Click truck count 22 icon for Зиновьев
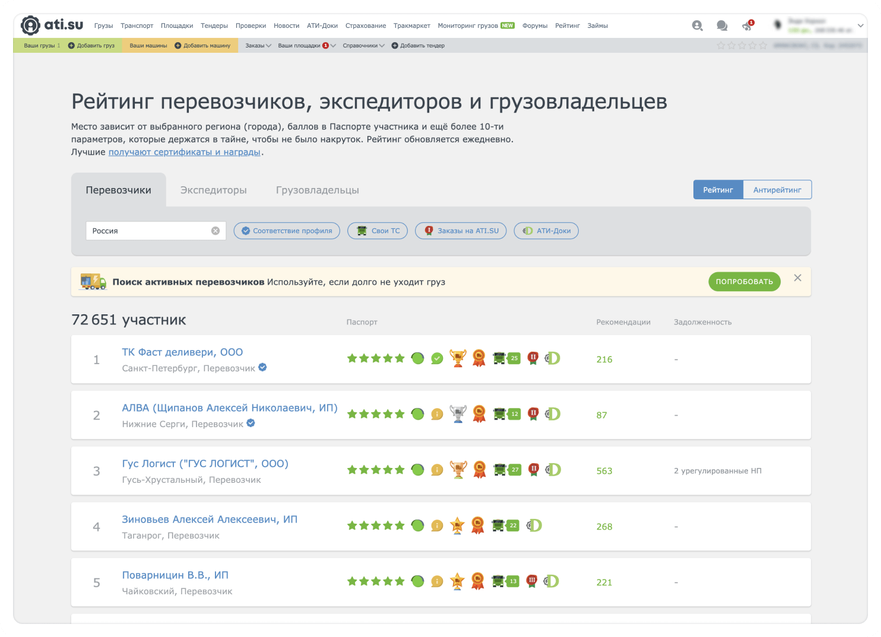The width and height of the screenshot is (881, 637). click(x=505, y=525)
